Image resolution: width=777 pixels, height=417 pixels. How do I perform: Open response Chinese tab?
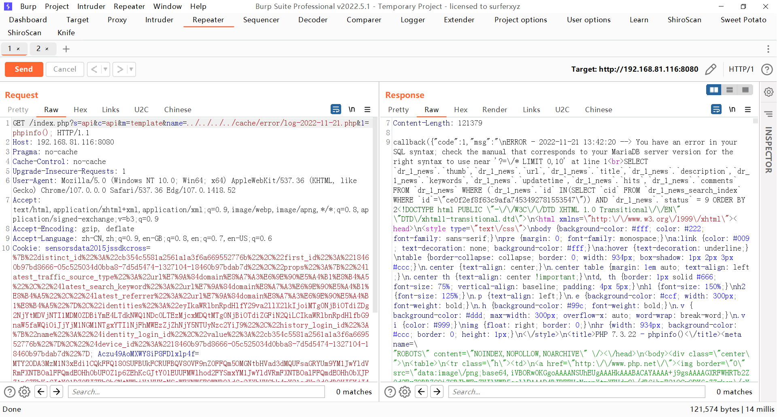599,110
